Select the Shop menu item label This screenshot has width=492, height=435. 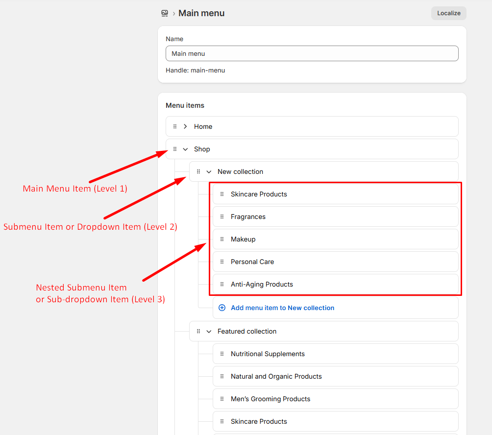[202, 149]
